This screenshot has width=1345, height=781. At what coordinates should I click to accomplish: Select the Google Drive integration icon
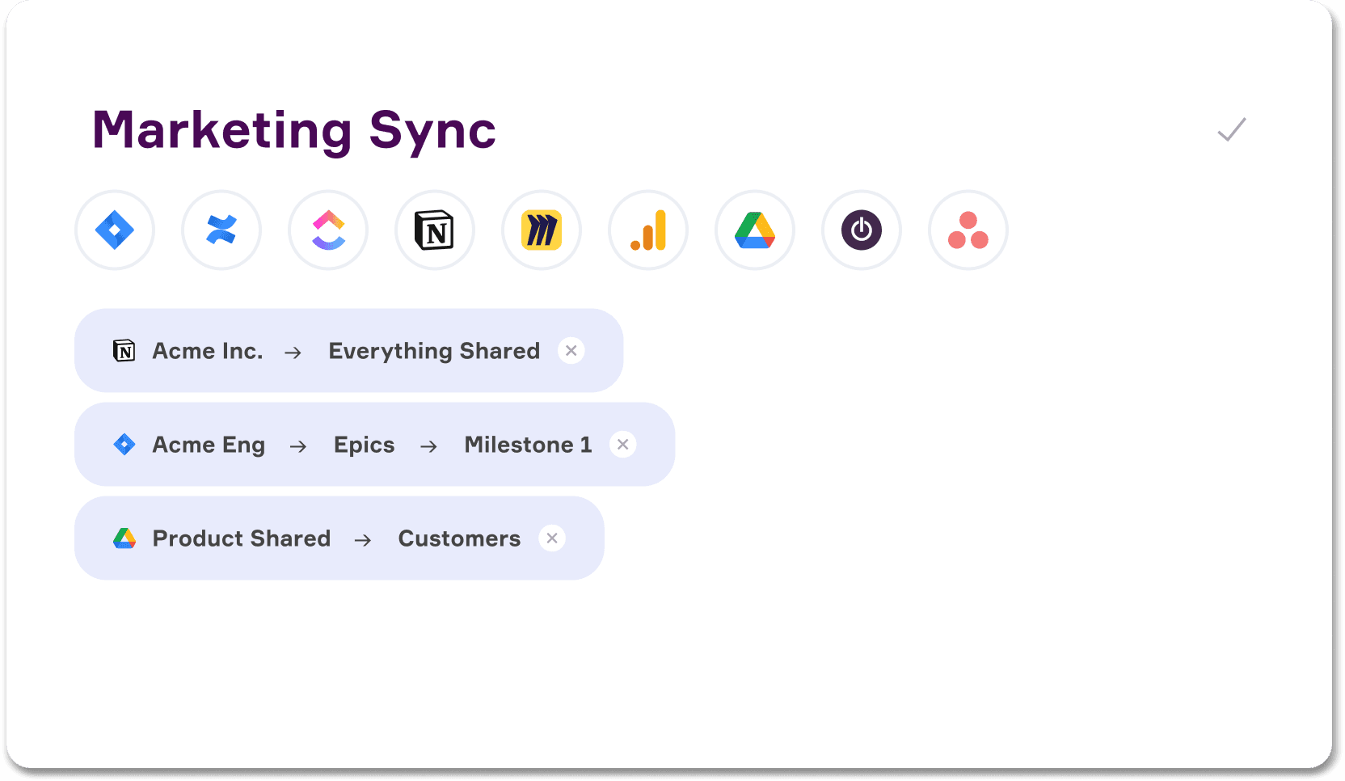pos(755,230)
